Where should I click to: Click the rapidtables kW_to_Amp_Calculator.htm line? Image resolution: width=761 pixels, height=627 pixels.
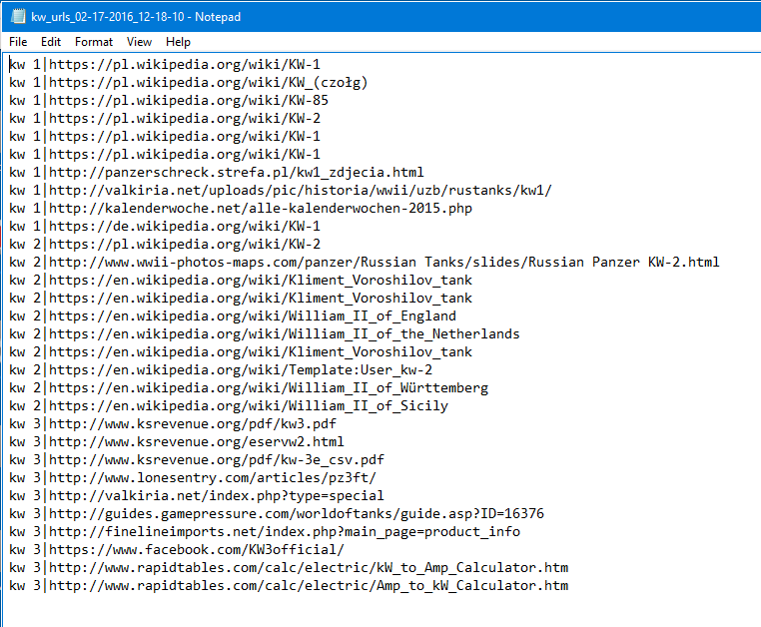click(x=289, y=567)
